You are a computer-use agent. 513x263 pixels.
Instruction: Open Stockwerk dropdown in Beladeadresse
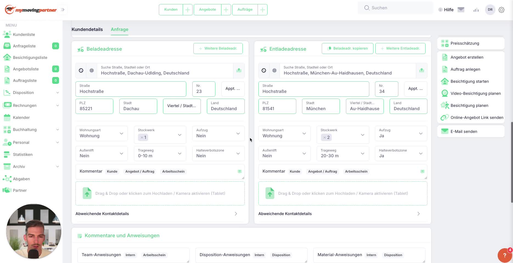coord(160,135)
